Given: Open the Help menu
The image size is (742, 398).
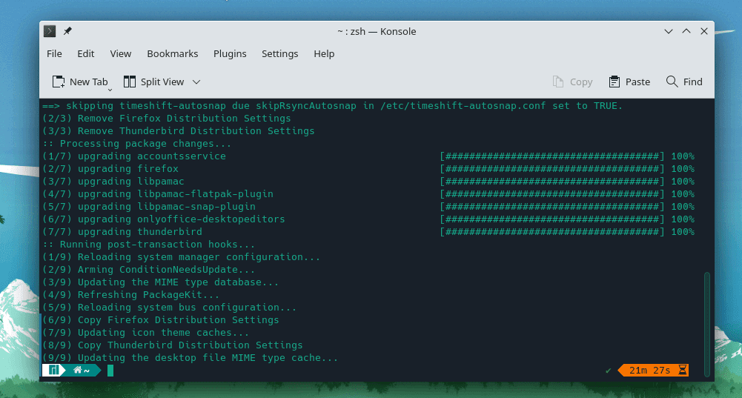Looking at the screenshot, I should pos(324,54).
